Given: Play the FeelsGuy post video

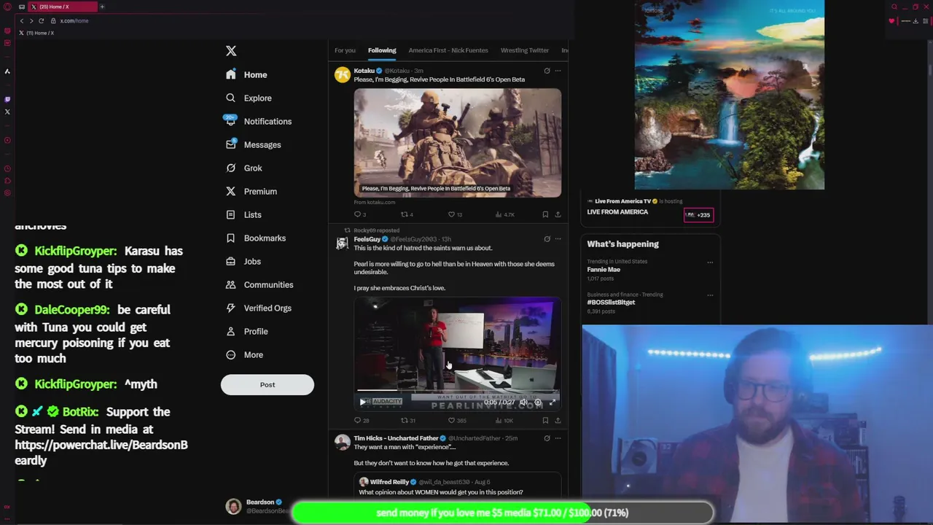Looking at the screenshot, I should (x=362, y=402).
